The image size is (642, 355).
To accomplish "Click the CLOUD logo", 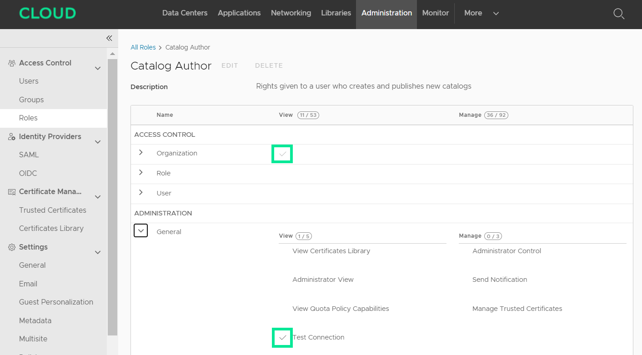I will click(x=47, y=13).
